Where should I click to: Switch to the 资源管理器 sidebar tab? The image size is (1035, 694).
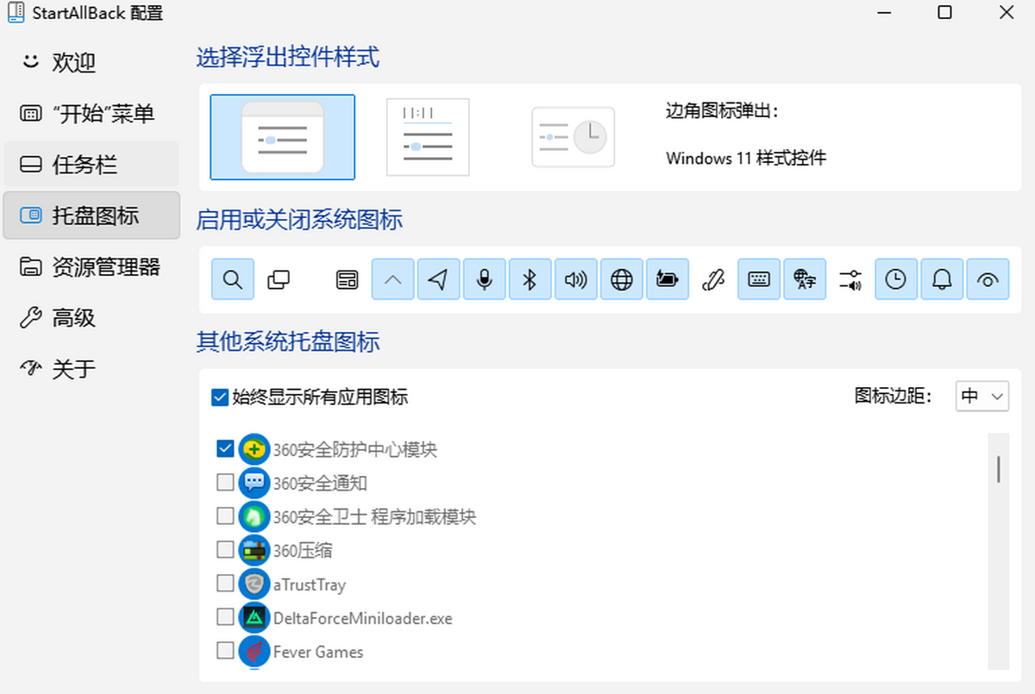[x=91, y=266]
